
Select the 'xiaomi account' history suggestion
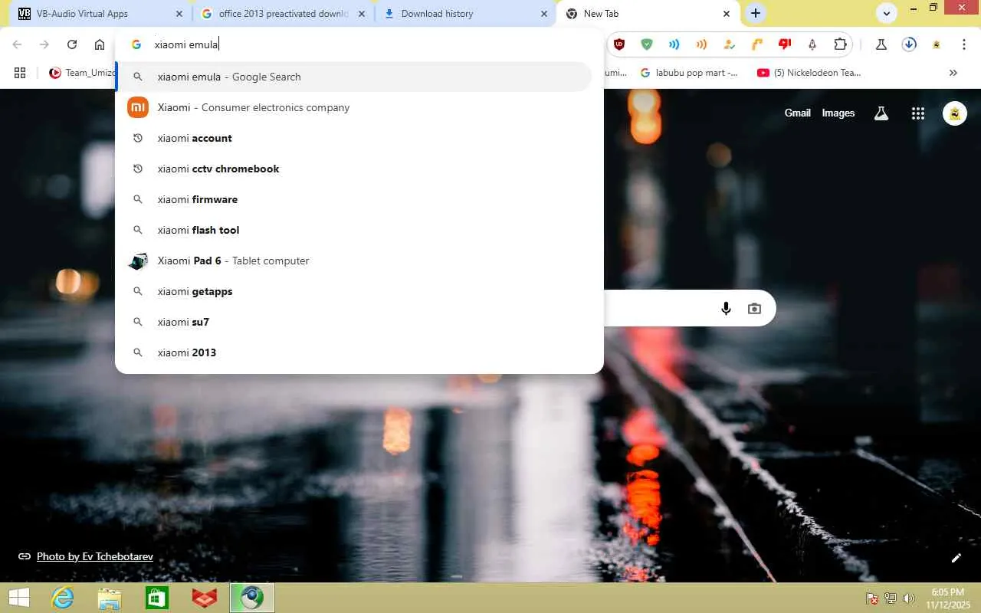tap(354, 138)
